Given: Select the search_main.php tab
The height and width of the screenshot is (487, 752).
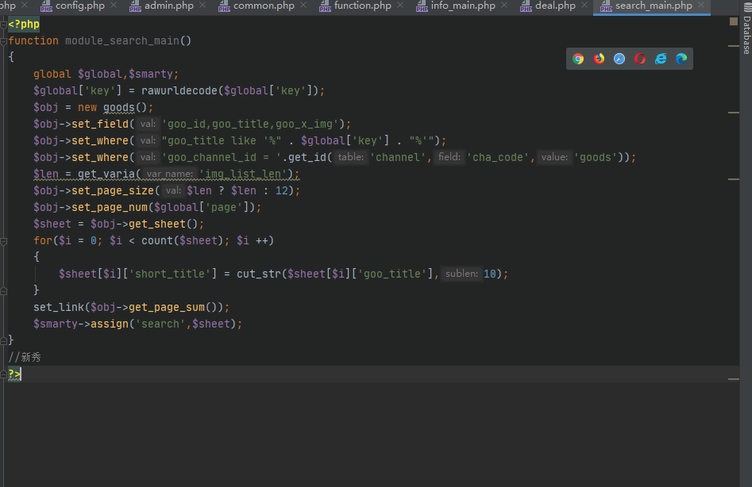Looking at the screenshot, I should (x=654, y=6).
